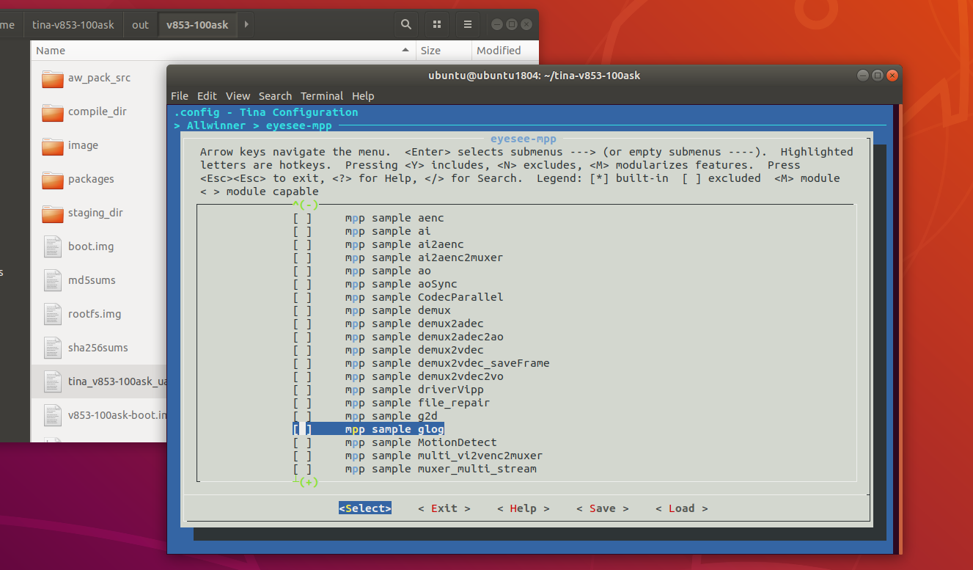Select the image folder icon
The height and width of the screenshot is (570, 973).
53,146
